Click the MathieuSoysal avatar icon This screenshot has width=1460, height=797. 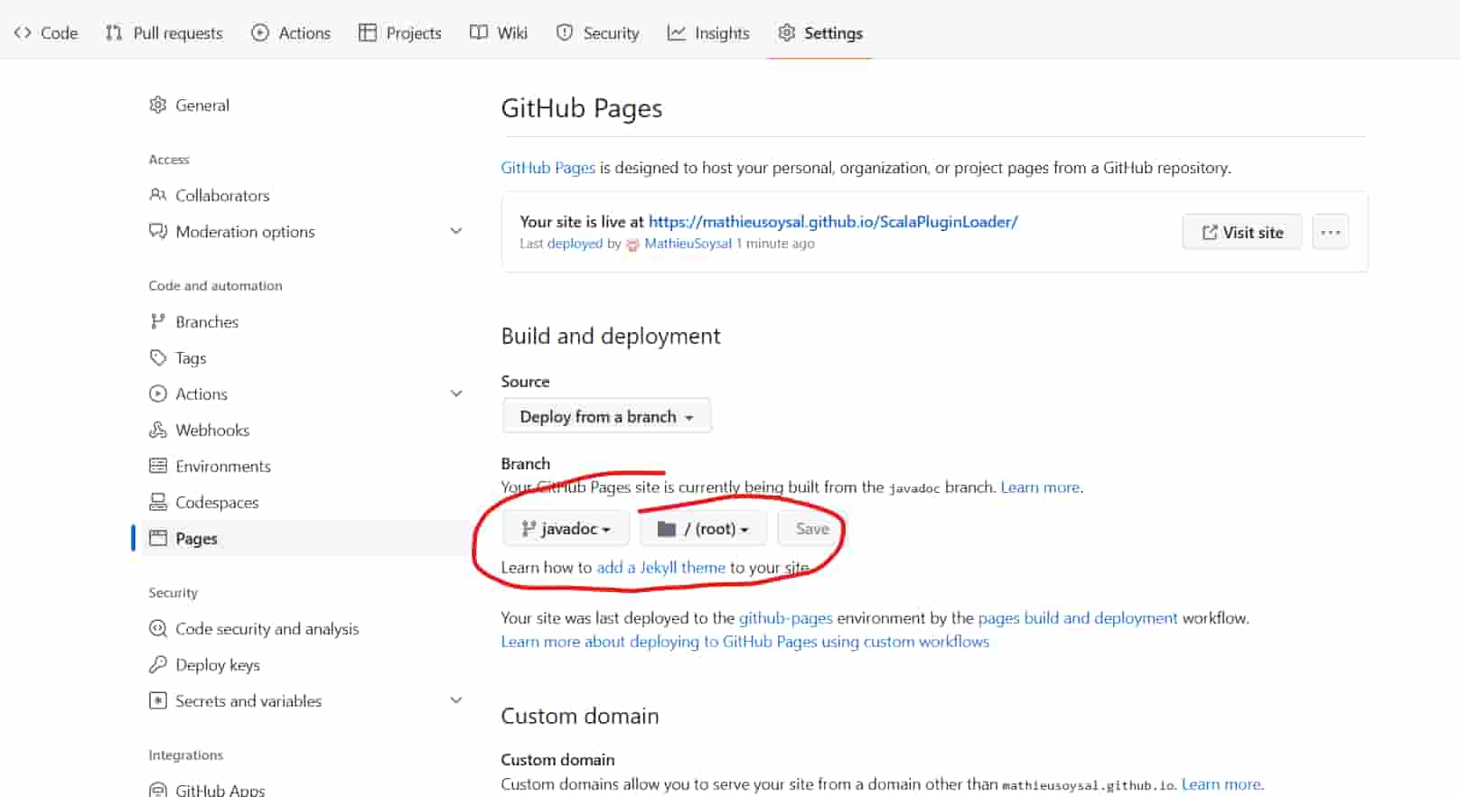click(x=632, y=245)
